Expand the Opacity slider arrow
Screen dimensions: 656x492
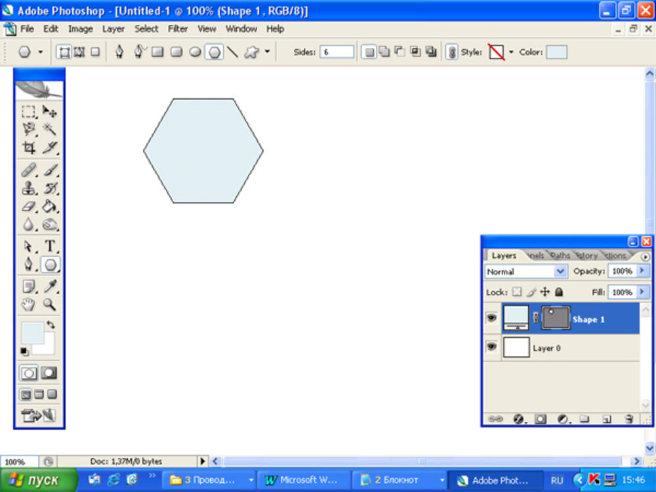[x=642, y=271]
